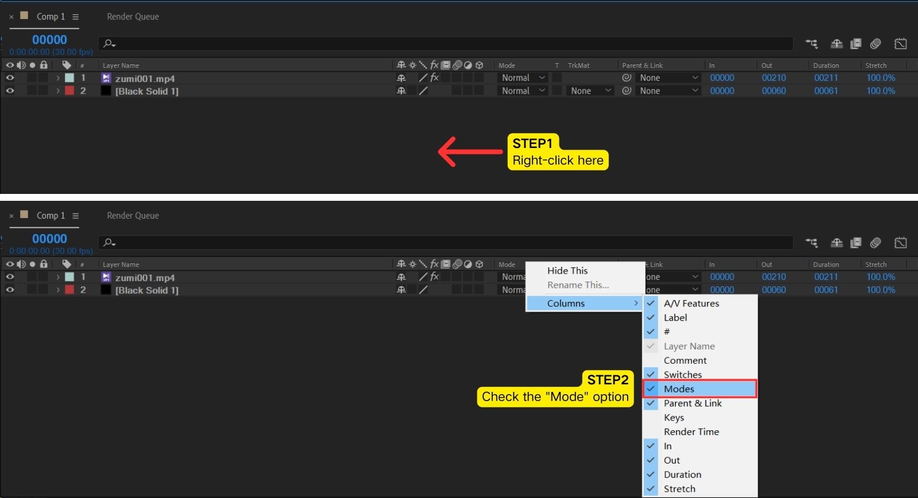Screen dimensions: 918x498
Task: Open the Comp 1 panel menu icon in top panel
Action: coord(75,17)
